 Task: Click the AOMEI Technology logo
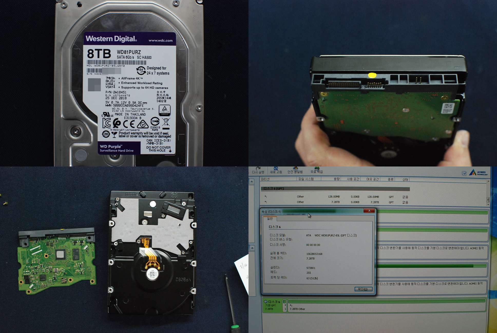(x=479, y=173)
